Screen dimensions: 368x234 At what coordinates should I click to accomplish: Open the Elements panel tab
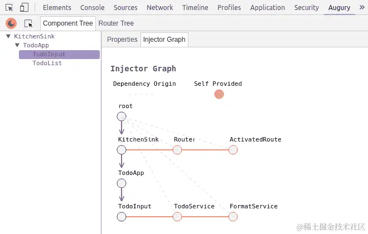point(57,7)
